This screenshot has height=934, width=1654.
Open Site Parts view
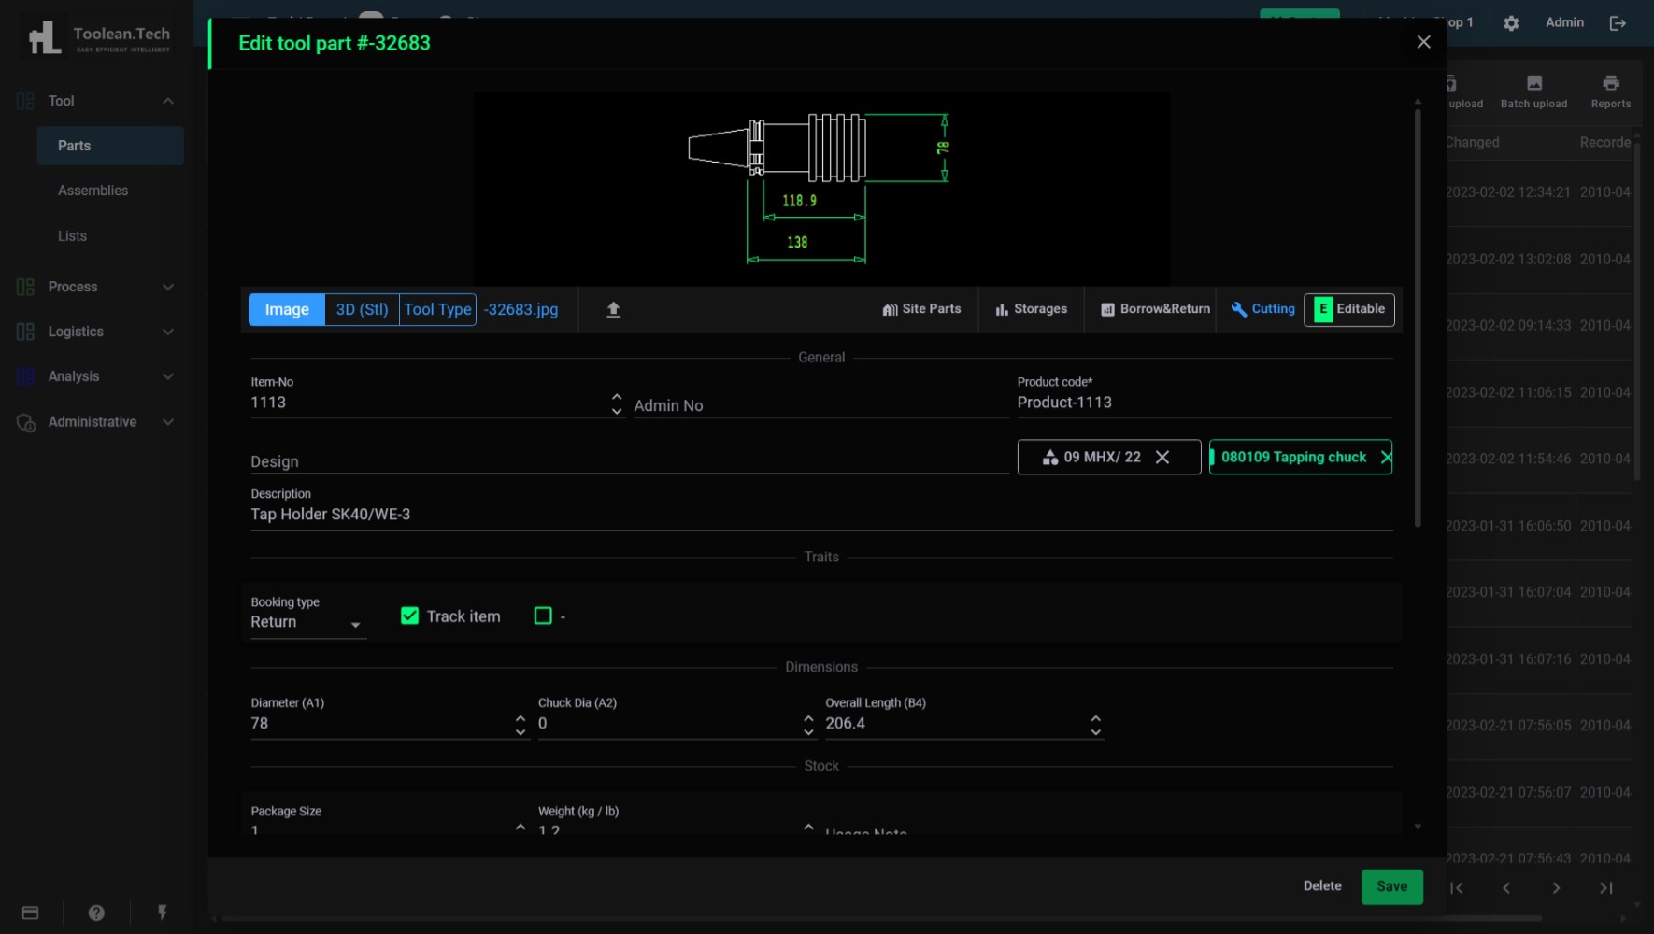(921, 309)
